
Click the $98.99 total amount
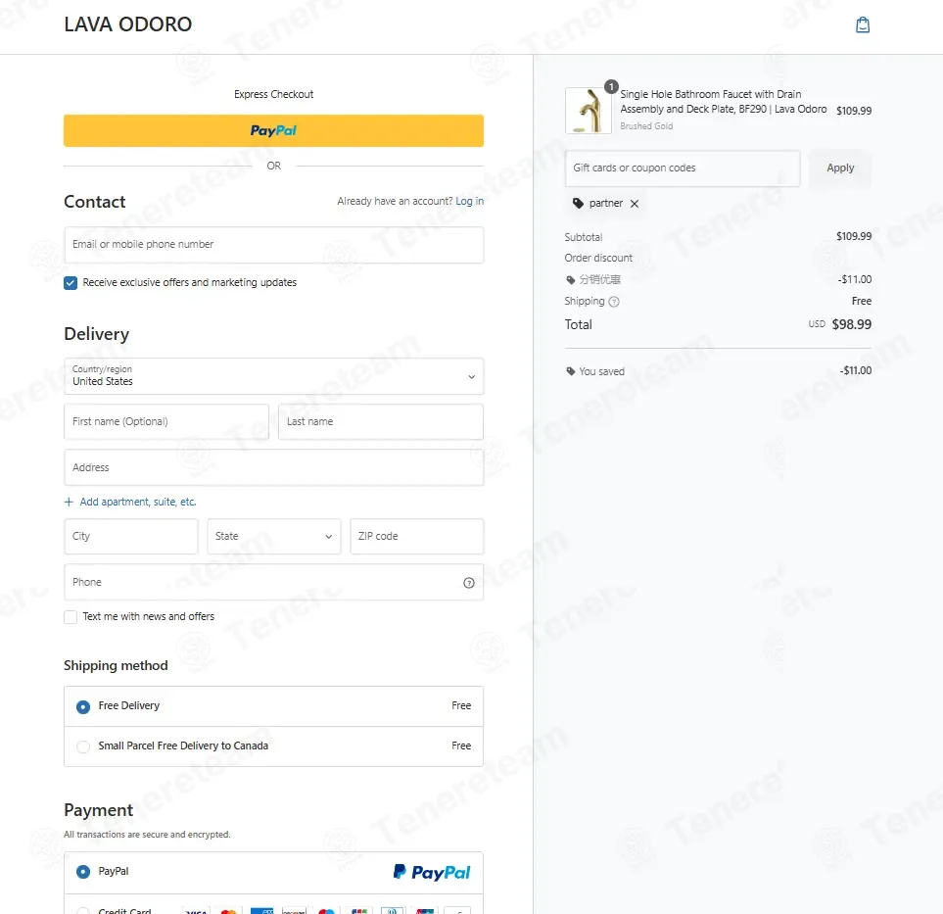click(x=851, y=325)
